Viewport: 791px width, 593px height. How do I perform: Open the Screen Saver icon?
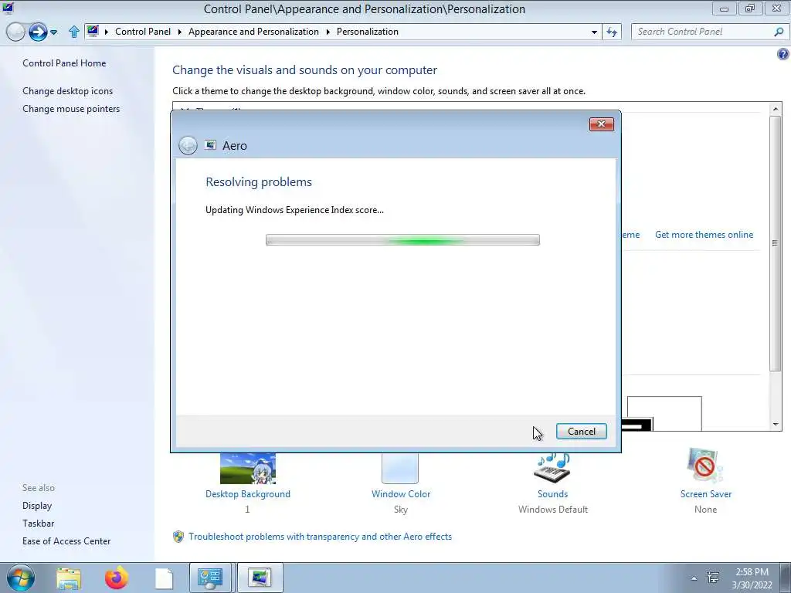tap(705, 466)
